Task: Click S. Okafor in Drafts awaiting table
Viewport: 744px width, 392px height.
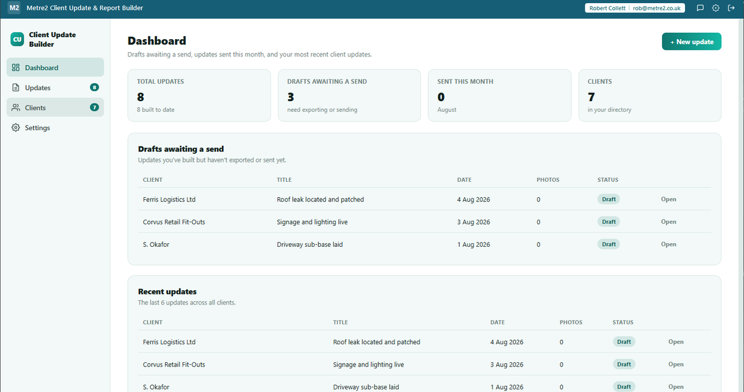Action: pyautogui.click(x=156, y=244)
